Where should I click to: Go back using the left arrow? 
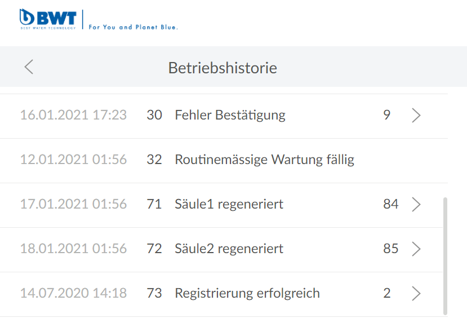[x=29, y=67]
